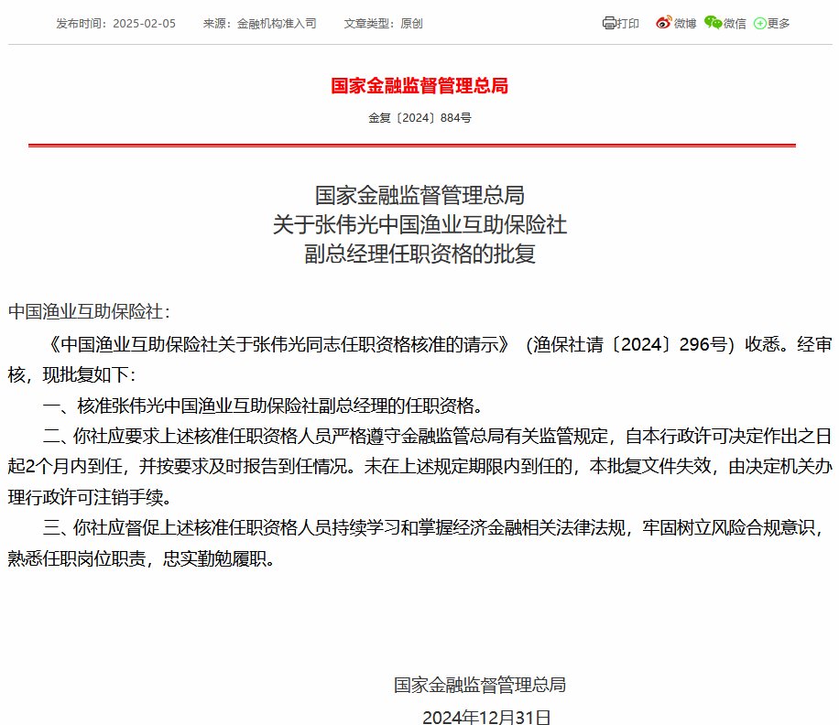839x725 pixels.
Task: Click the signature 国家金融监督管理总局 at bottom
Action: point(480,684)
